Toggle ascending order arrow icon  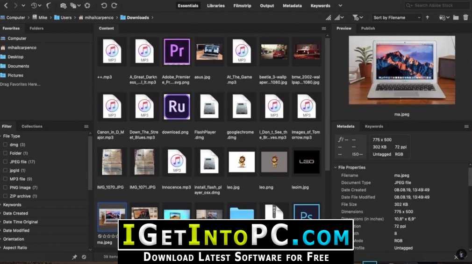[x=428, y=17]
